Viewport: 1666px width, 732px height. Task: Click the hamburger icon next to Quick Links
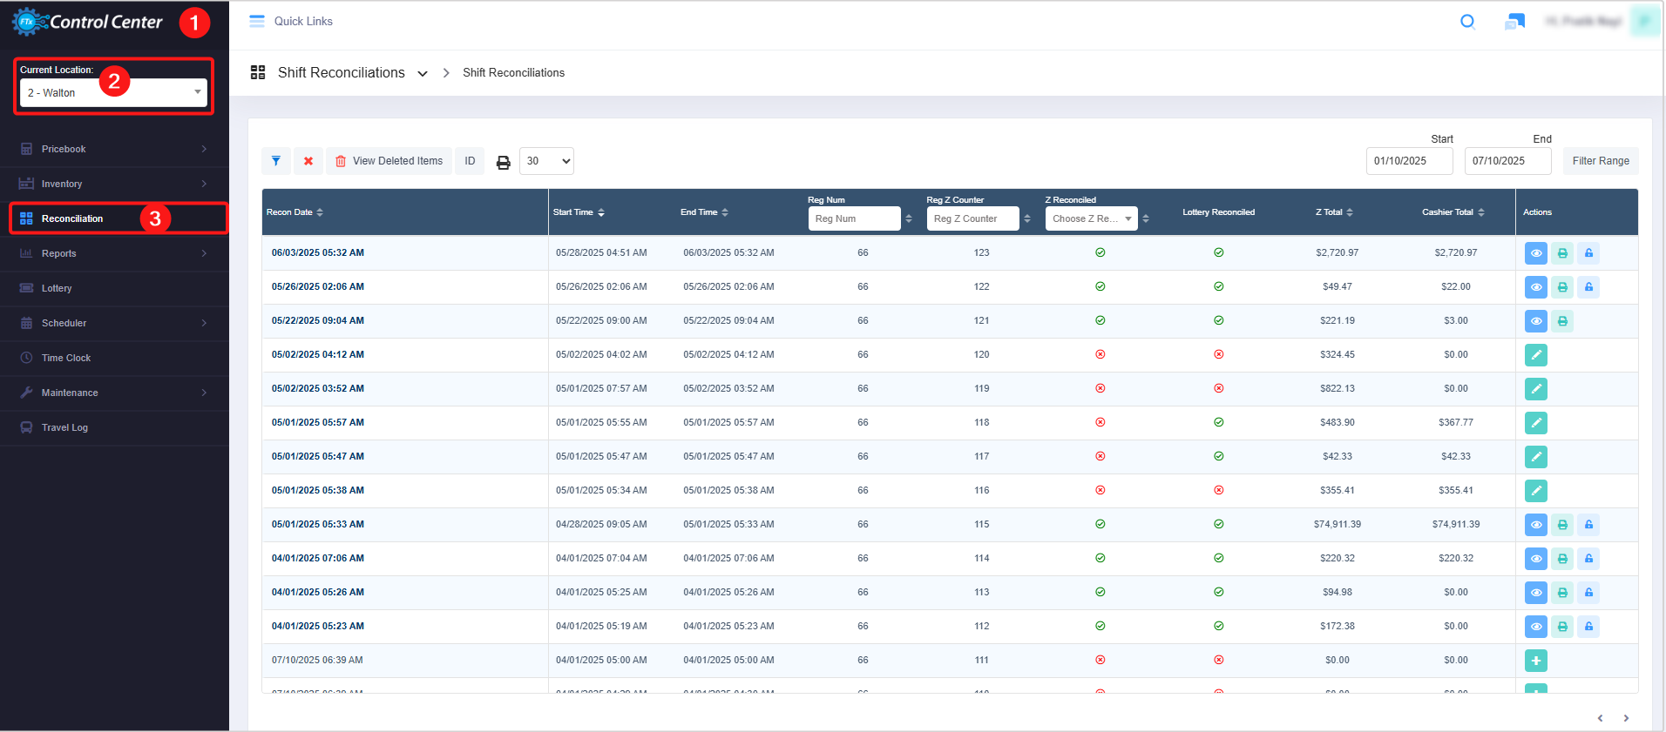pos(257,22)
